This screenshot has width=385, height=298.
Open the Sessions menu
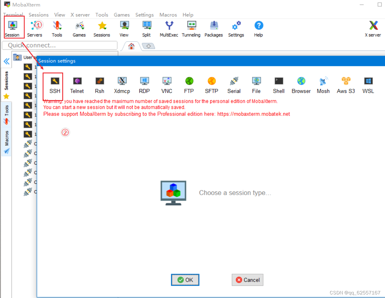click(x=39, y=15)
